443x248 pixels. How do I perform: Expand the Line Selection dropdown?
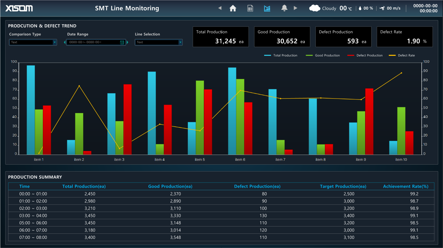tap(180, 42)
